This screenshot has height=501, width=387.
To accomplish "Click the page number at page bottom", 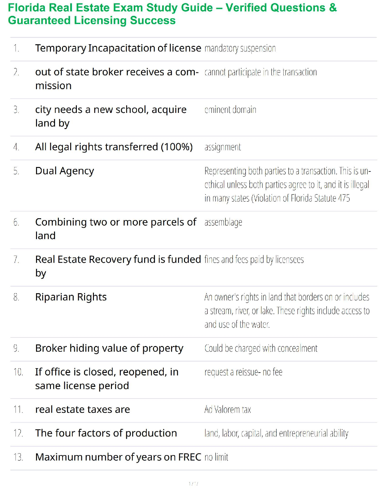I will [193, 484].
